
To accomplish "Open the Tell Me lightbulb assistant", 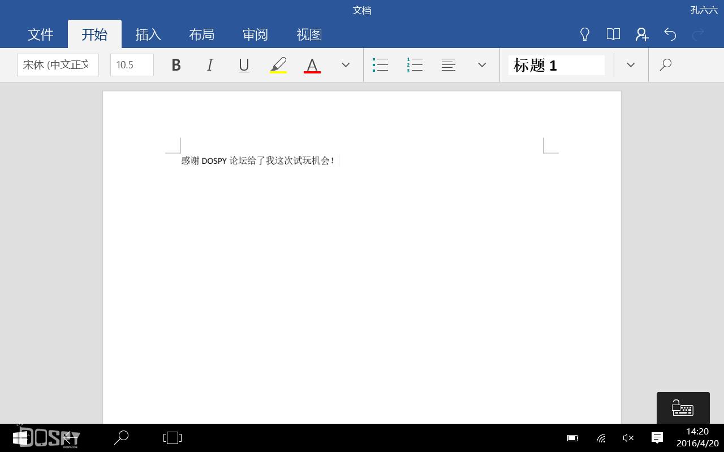I will [585, 34].
